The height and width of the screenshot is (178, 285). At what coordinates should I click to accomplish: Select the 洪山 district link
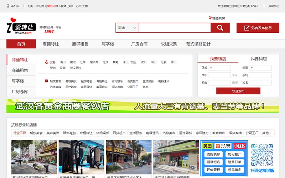tap(63, 62)
